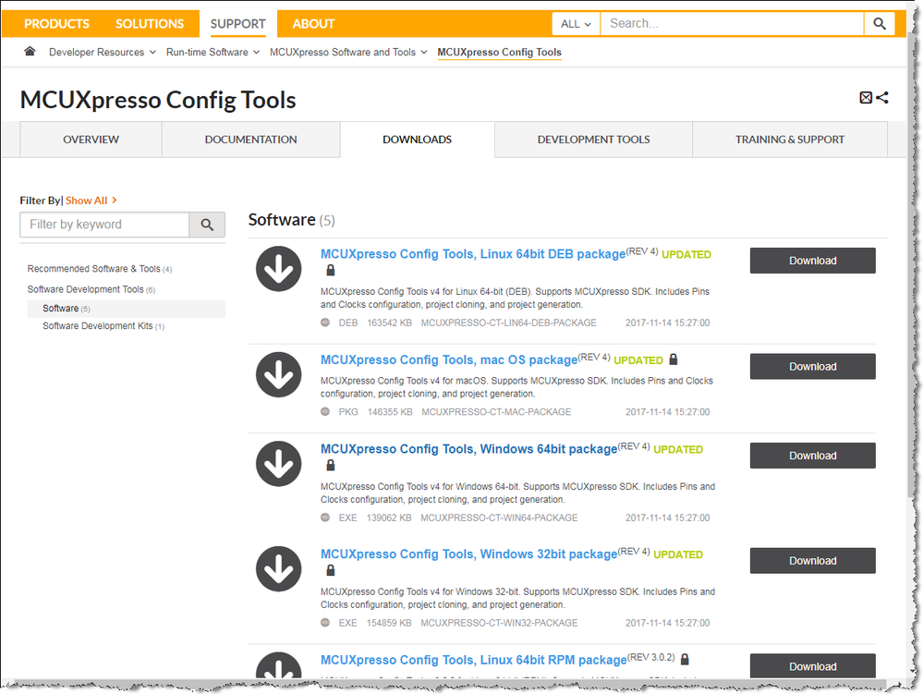
Task: Expand Run-time Software breadcrumb dropdown
Action: pos(256,52)
